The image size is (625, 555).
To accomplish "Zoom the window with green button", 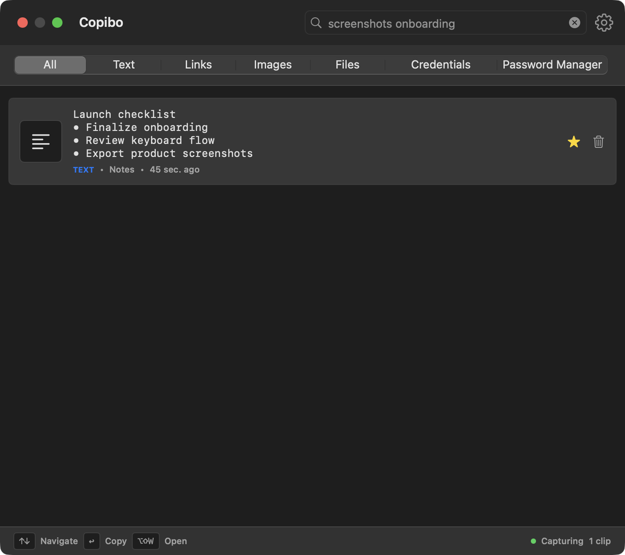I will (57, 22).
